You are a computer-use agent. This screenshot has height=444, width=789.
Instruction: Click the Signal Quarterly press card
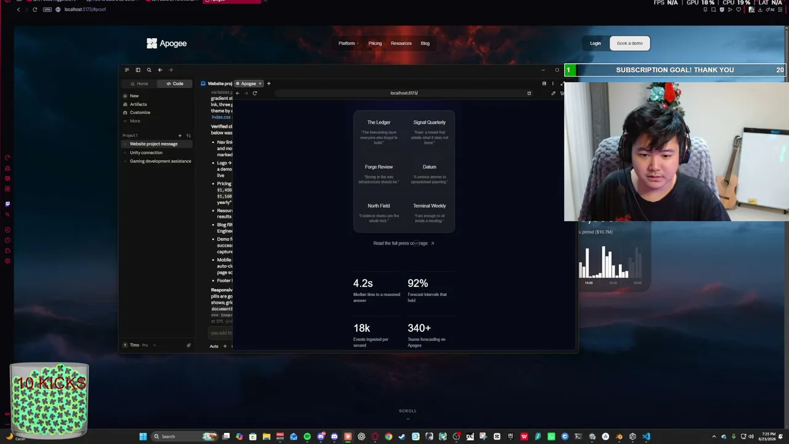pyautogui.click(x=429, y=131)
